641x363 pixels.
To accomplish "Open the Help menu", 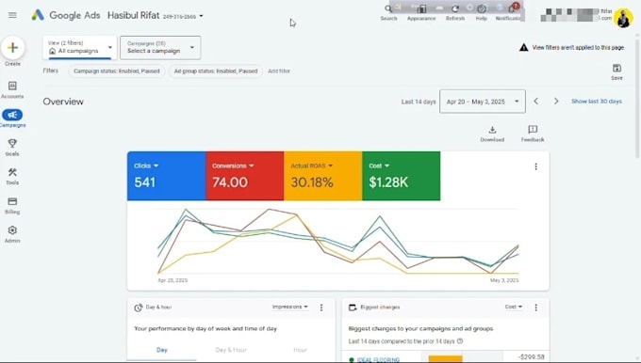I will [481, 12].
